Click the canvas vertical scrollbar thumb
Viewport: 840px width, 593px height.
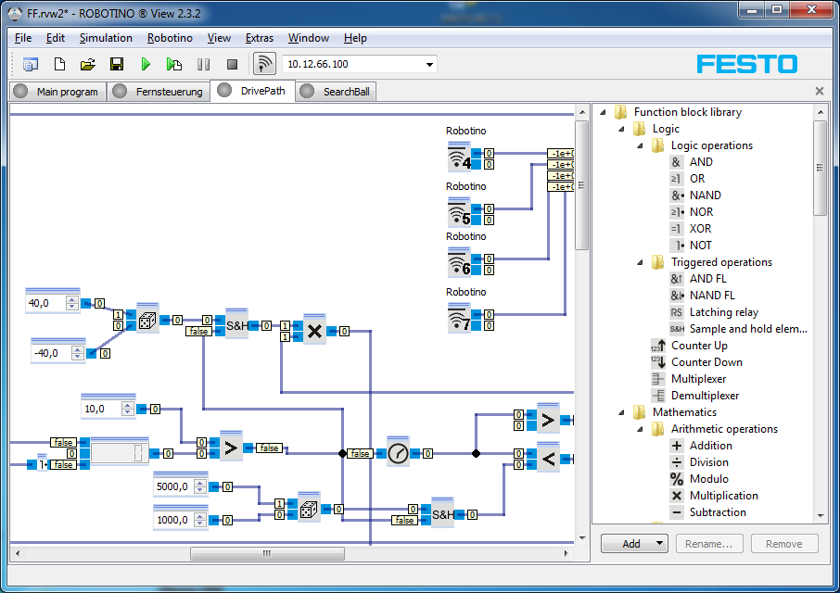(581, 185)
